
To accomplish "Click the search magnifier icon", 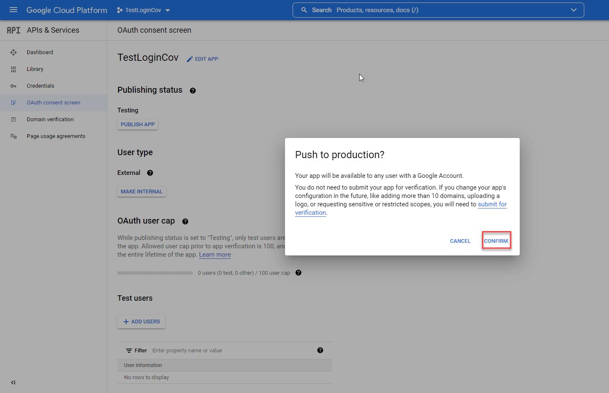I will (304, 10).
